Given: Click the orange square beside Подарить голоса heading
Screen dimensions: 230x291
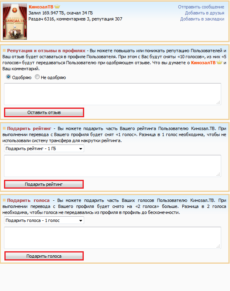Looking at the screenshot, I should tap(4, 200).
